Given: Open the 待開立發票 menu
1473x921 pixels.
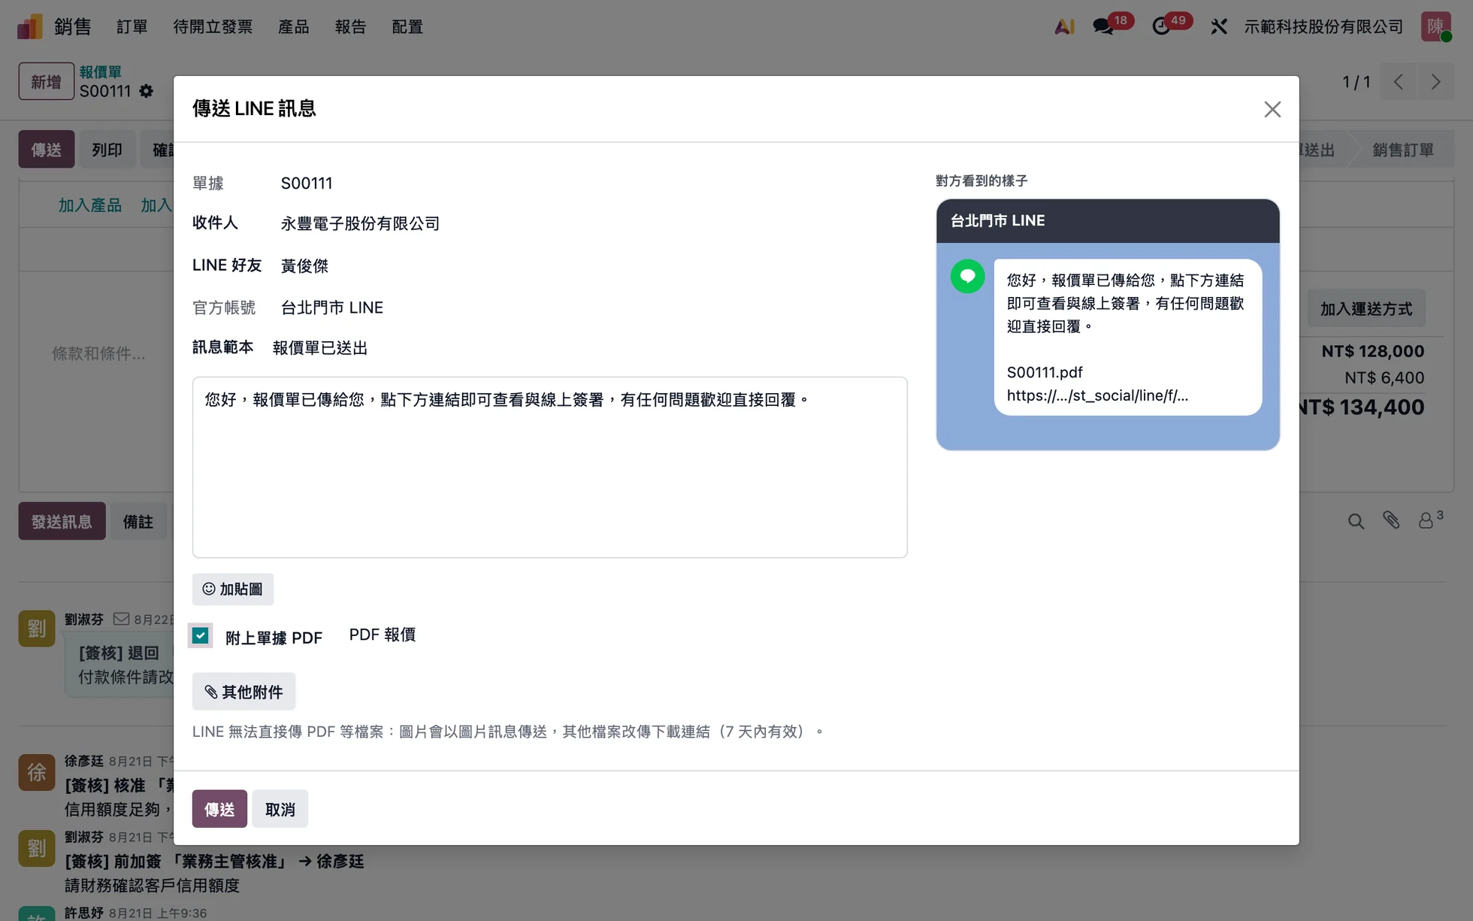Looking at the screenshot, I should 213,26.
